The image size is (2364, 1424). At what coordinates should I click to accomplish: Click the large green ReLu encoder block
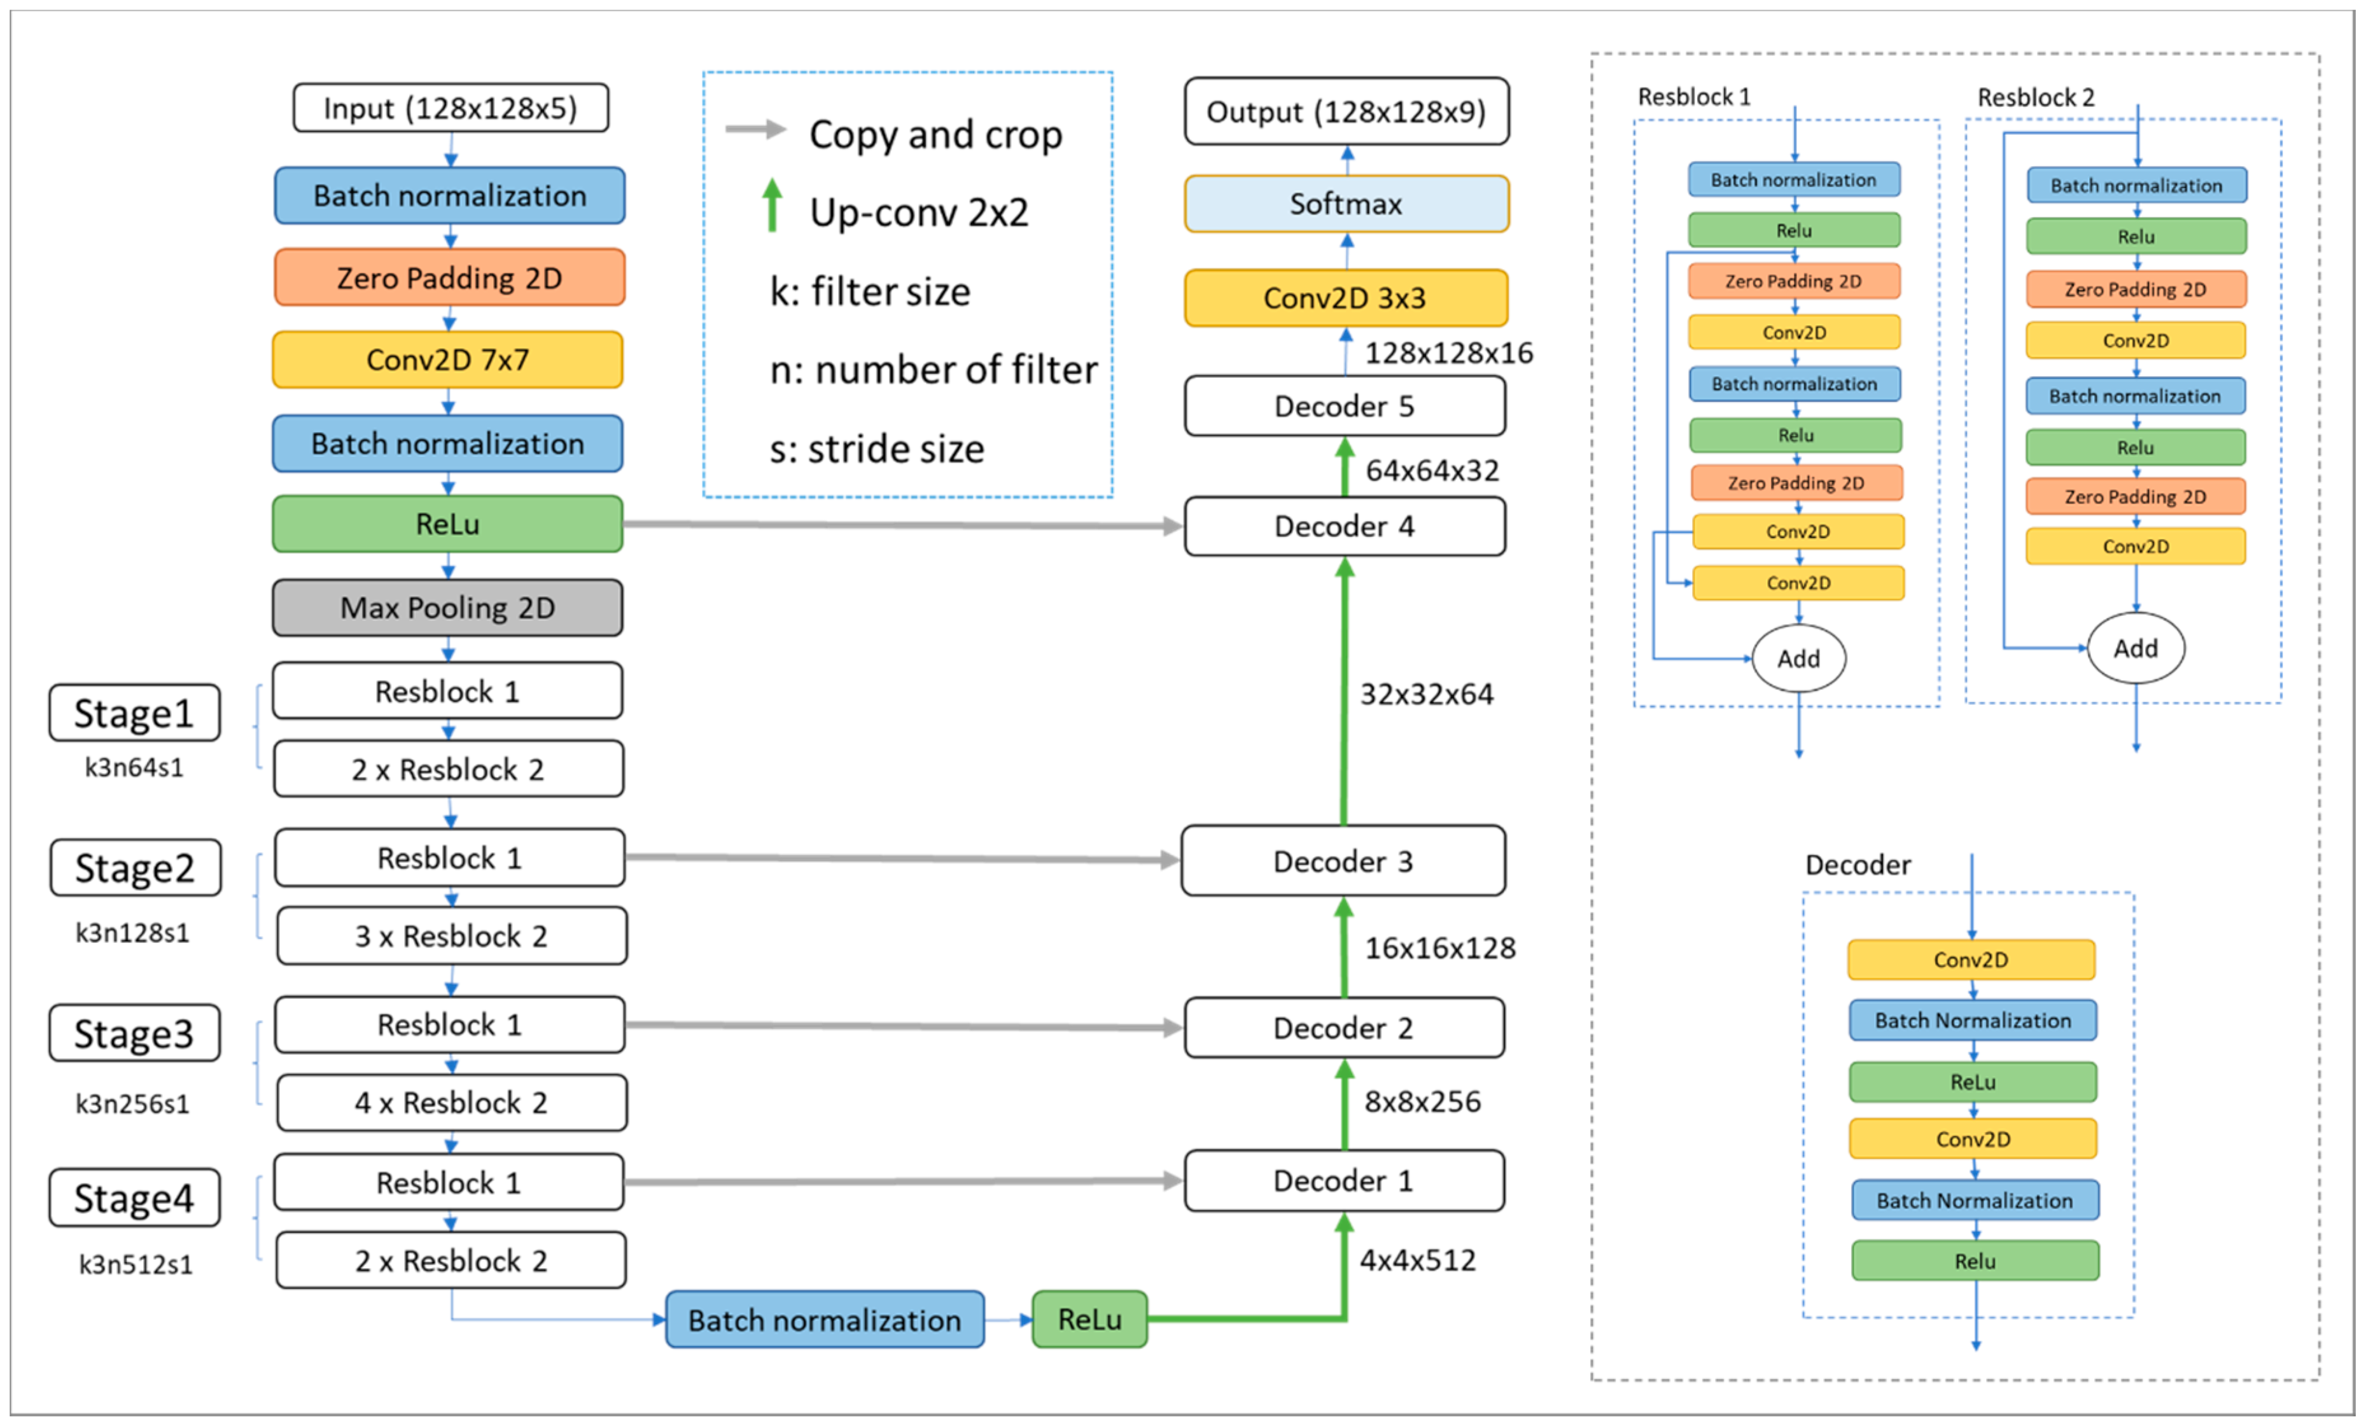click(447, 524)
